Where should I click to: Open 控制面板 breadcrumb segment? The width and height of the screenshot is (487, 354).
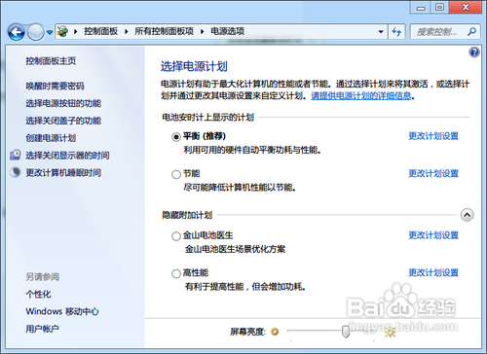click(x=100, y=31)
